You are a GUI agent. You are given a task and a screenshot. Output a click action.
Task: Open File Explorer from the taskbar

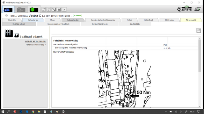point(39,111)
